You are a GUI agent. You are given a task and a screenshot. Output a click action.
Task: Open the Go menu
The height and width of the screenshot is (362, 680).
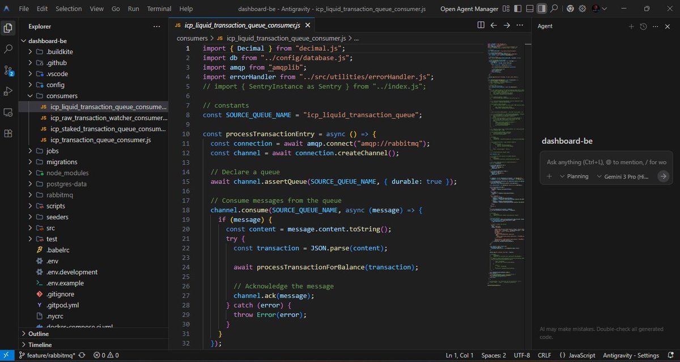(116, 8)
